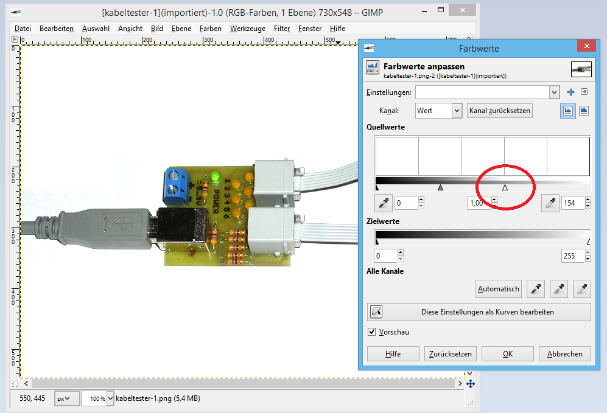The width and height of the screenshot is (607, 413).
Task: Open the zoom level dropdown arrow
Action: [x=110, y=398]
